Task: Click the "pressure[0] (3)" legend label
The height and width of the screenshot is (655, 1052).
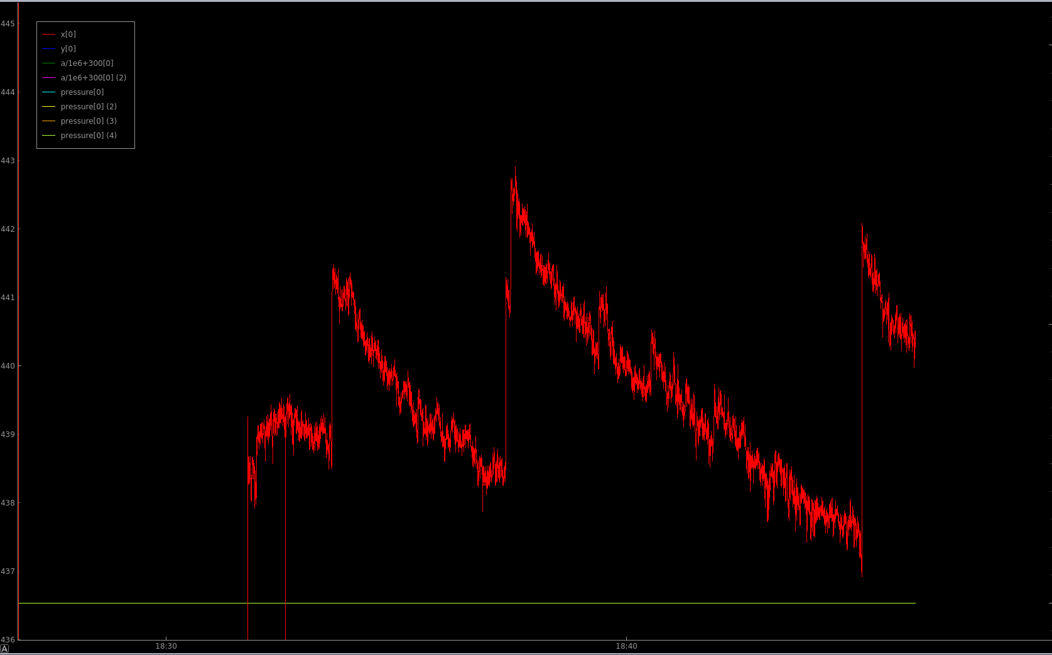Action: [89, 121]
